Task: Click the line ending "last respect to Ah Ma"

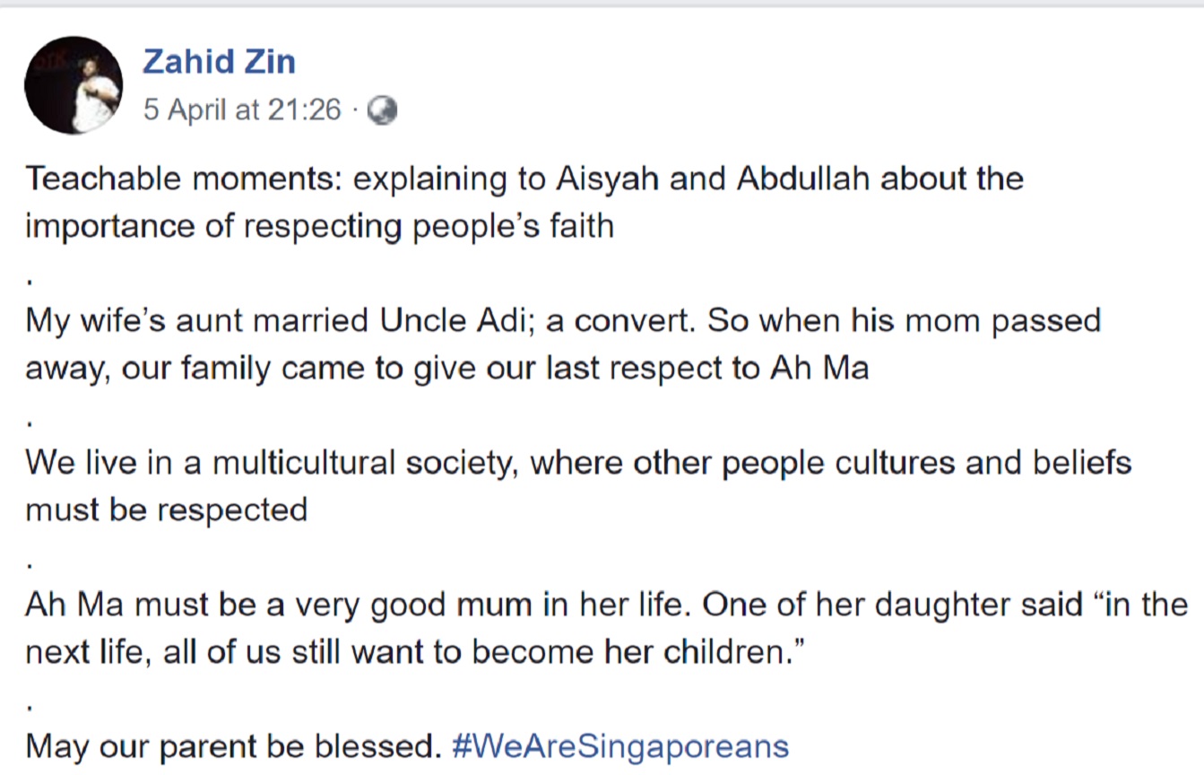Action: (x=447, y=368)
